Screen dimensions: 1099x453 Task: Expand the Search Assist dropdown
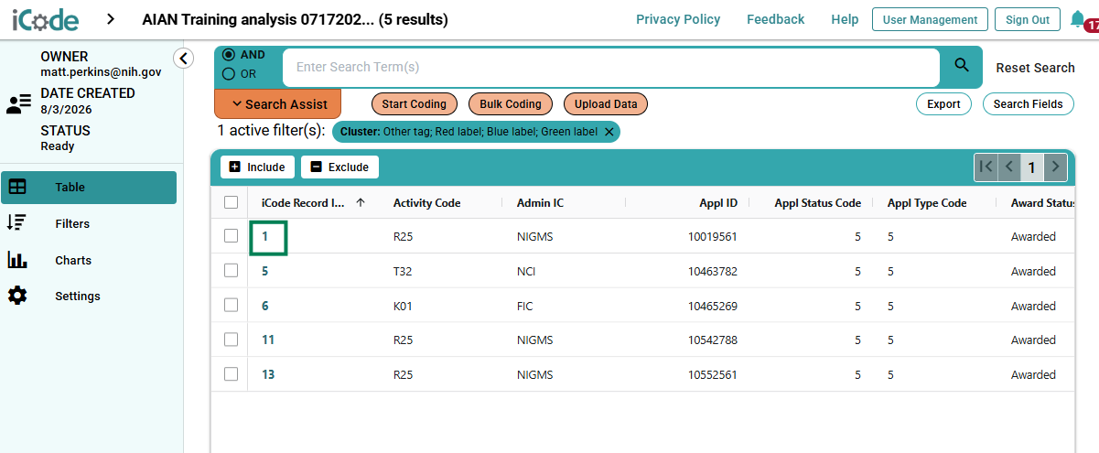[x=277, y=104]
